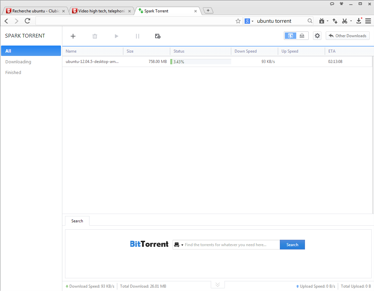
Task: Select the All category in sidebar
Action: (x=31, y=51)
